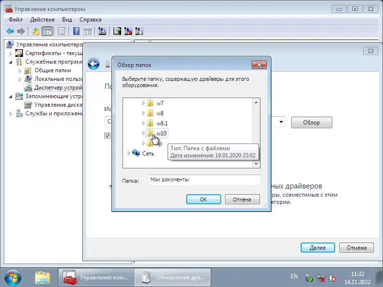Toggle the show/hide console tree icon
Viewport: 383px width, 287px height.
[x=47, y=31]
